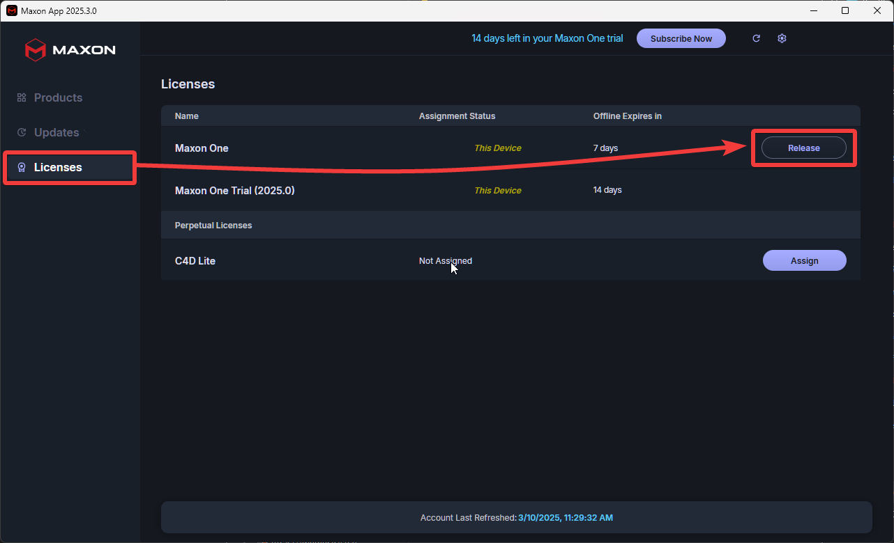Screen dimensions: 894x543
Task: Click the Maxon logo
Action: click(x=70, y=50)
